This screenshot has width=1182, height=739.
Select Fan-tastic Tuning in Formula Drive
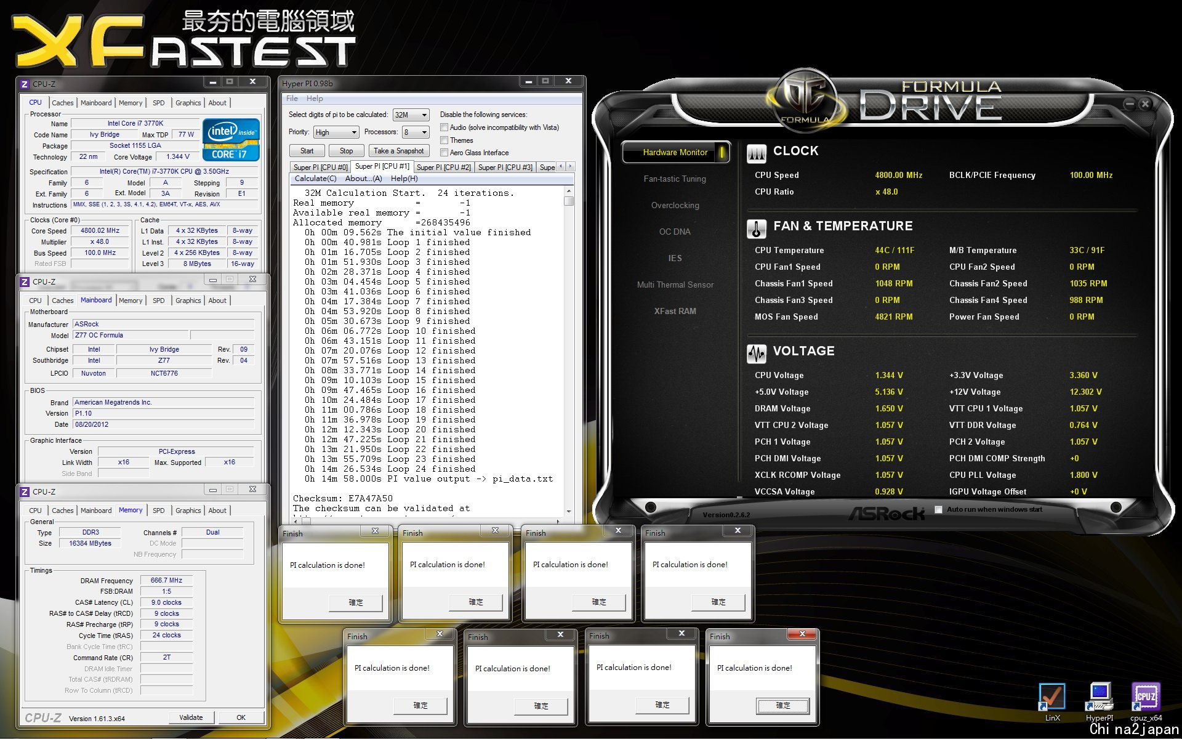[675, 179]
